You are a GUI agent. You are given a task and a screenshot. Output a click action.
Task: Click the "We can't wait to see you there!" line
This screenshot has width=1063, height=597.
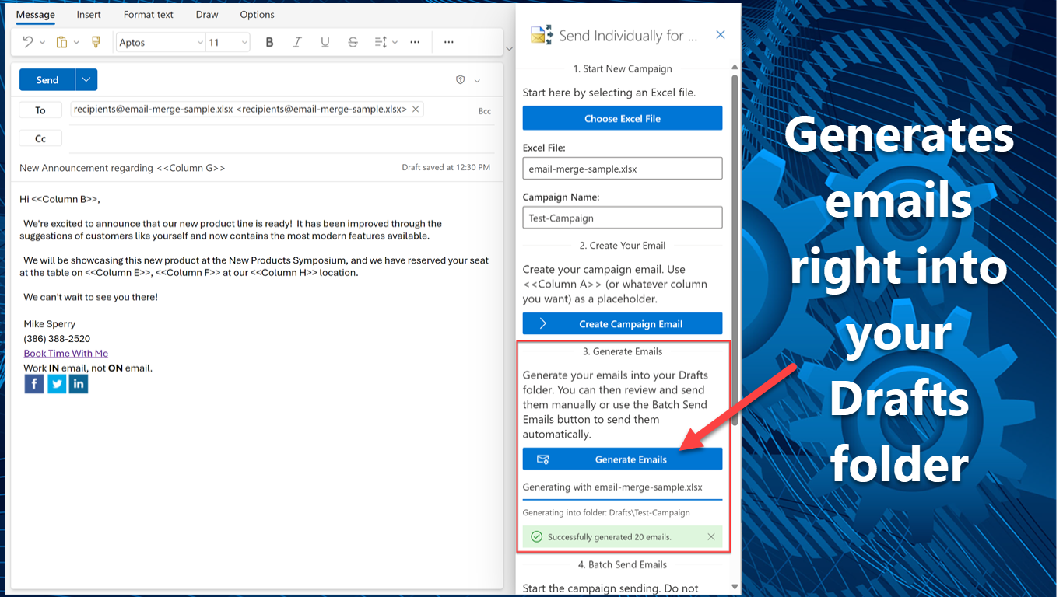90,298
